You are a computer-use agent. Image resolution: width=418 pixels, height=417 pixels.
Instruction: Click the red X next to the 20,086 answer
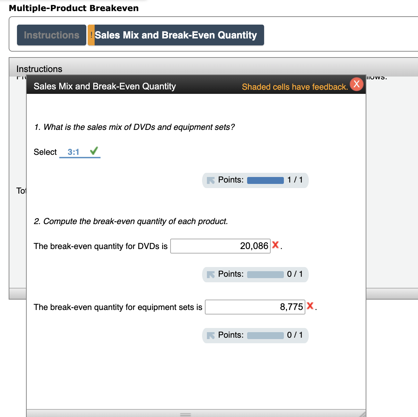coord(275,245)
